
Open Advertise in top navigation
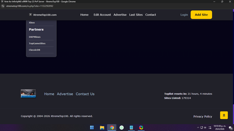120,15
